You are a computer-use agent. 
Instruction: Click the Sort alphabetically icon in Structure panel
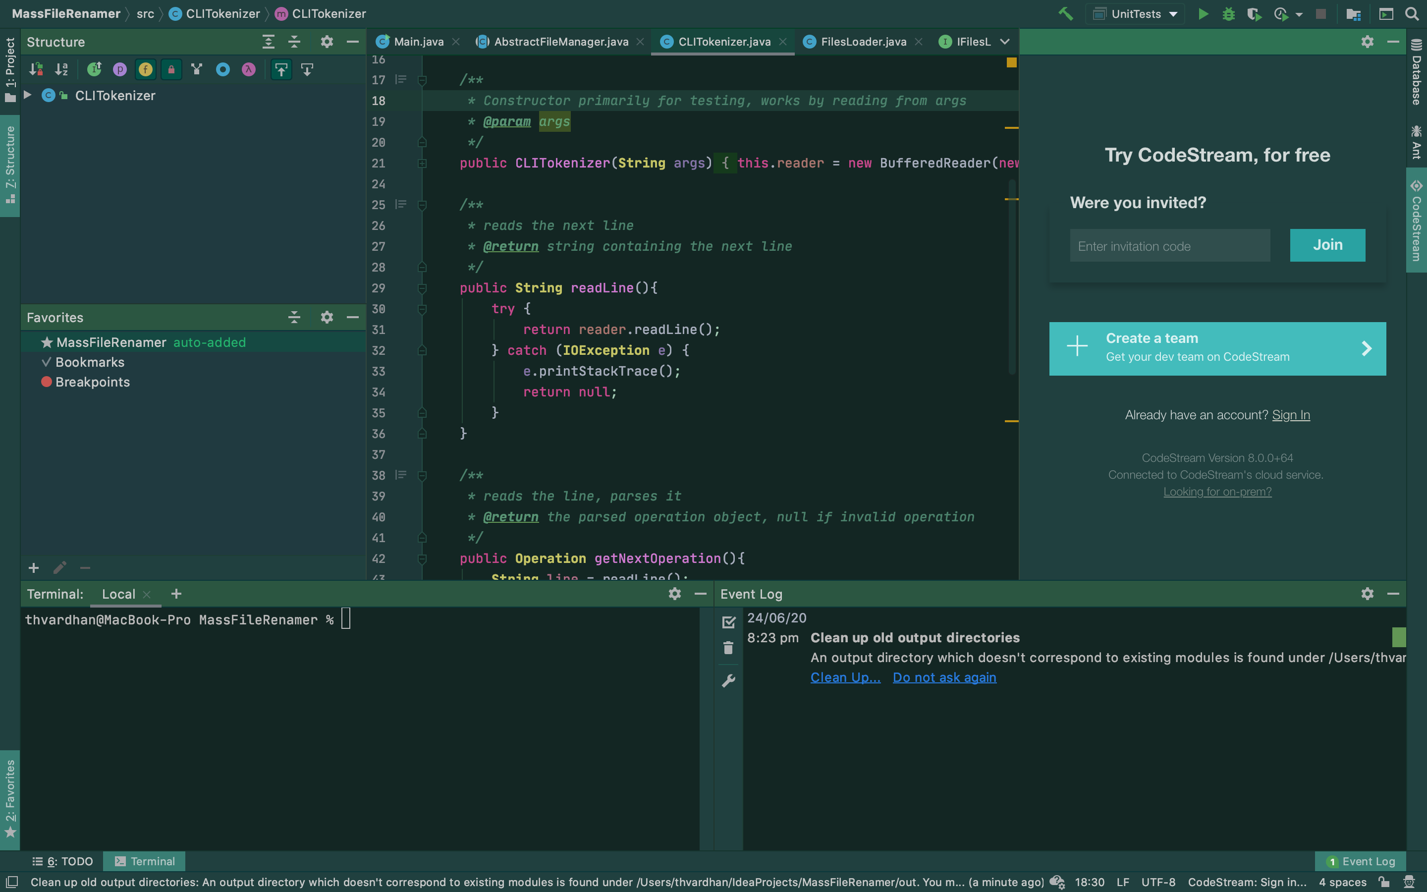59,69
